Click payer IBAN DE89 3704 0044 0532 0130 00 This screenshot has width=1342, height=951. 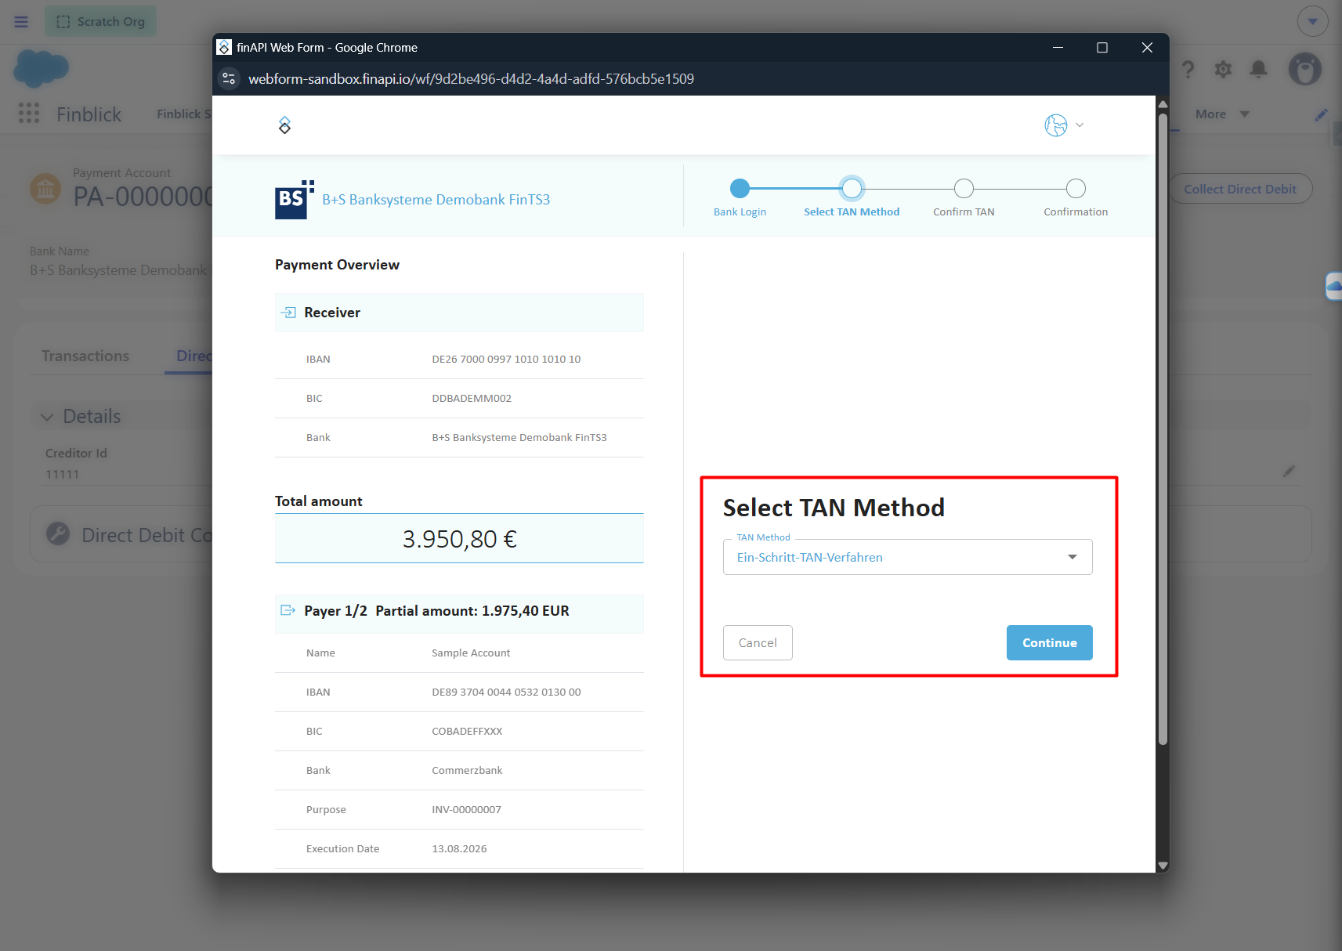coord(506,692)
